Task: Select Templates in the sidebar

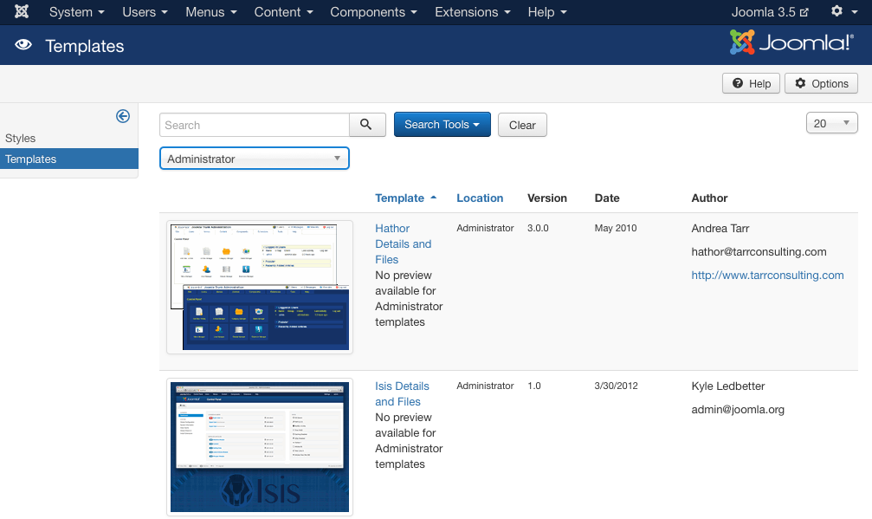Action: tap(69, 159)
